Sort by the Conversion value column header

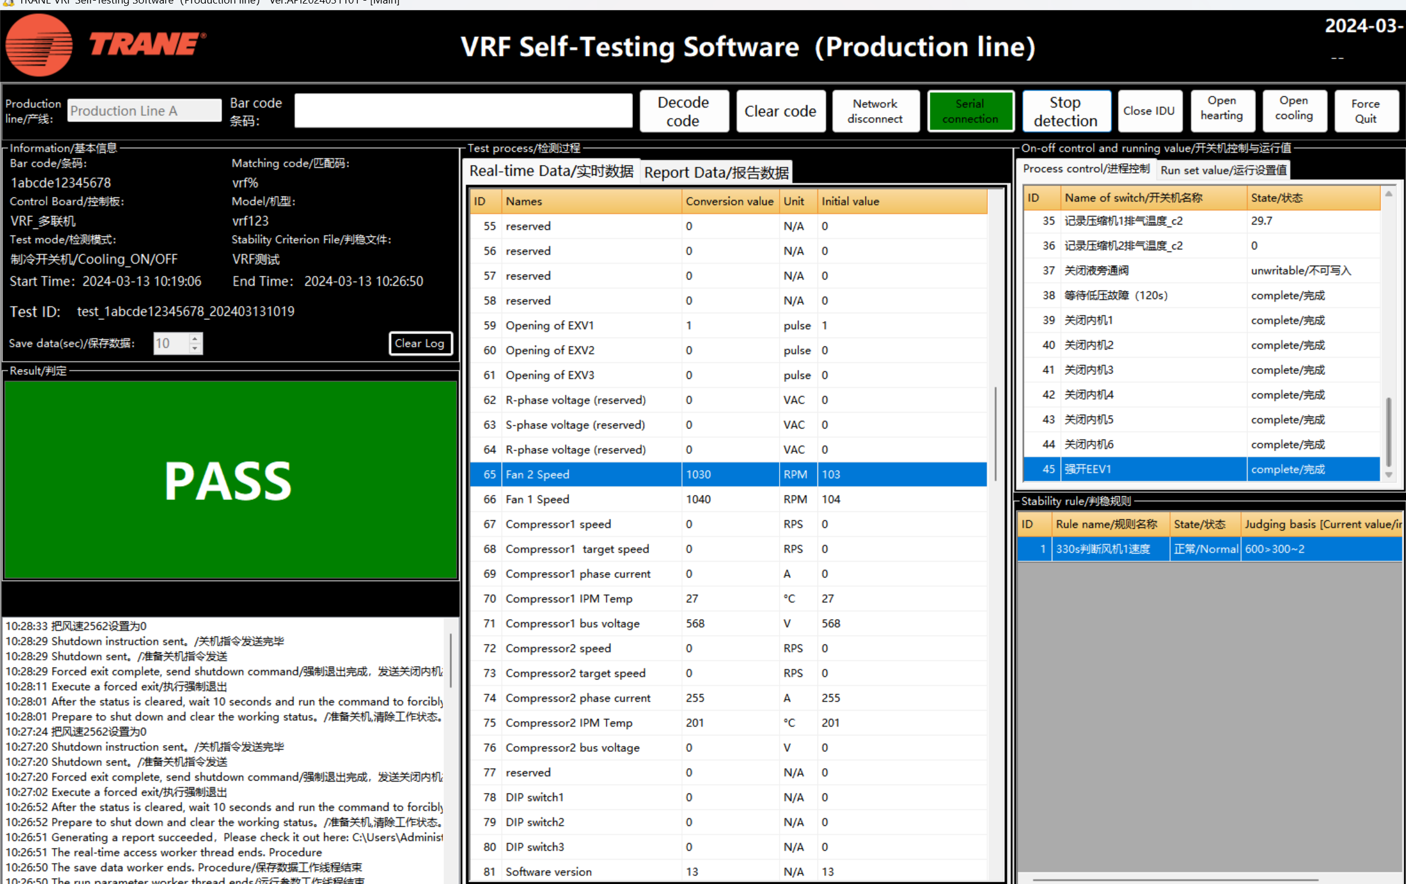click(x=731, y=201)
